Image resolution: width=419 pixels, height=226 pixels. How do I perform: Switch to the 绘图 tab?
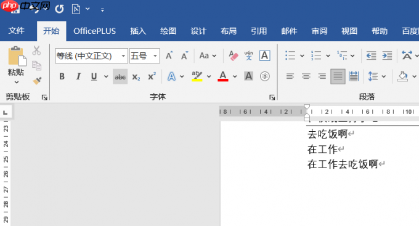(168, 31)
